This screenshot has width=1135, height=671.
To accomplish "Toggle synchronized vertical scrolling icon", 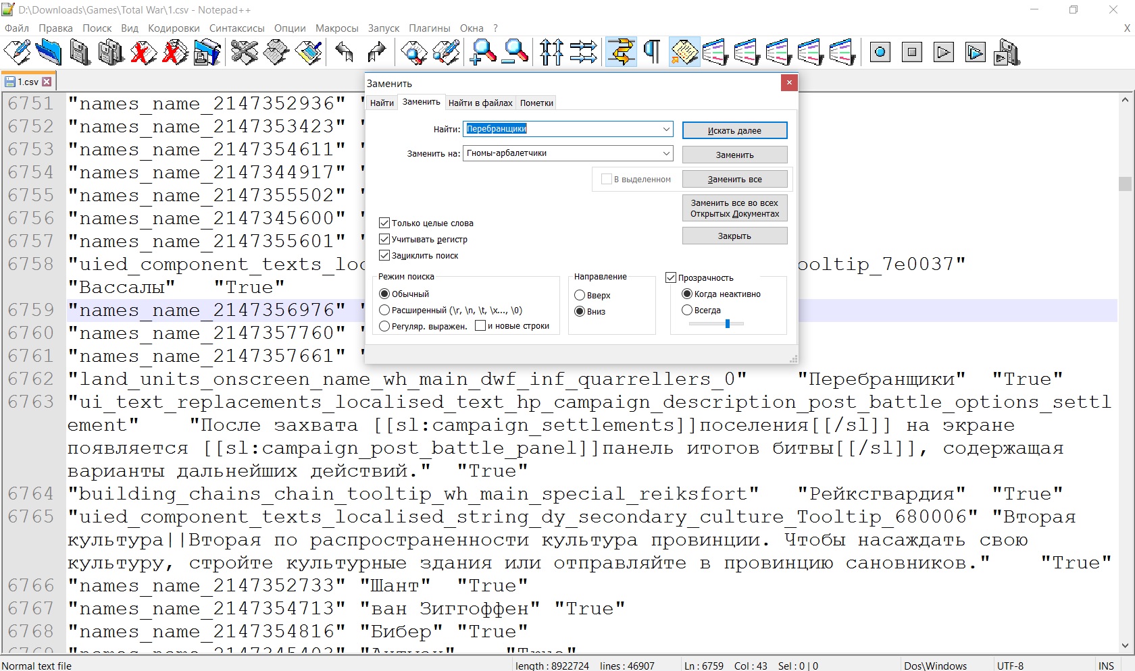I will tap(551, 52).
